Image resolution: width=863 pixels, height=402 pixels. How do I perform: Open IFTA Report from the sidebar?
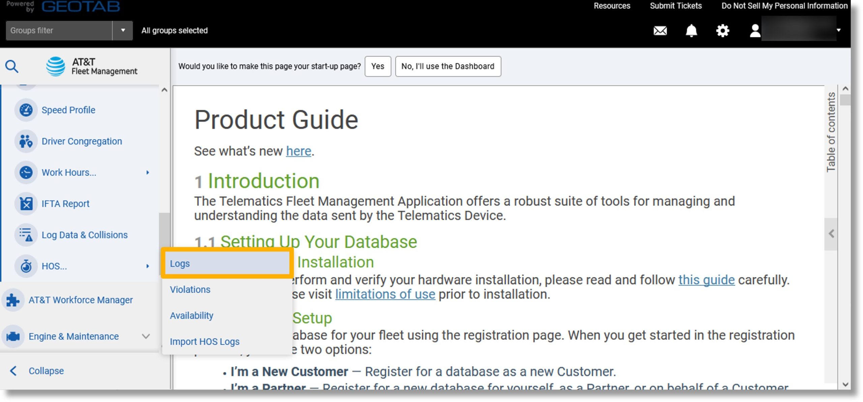coord(65,204)
